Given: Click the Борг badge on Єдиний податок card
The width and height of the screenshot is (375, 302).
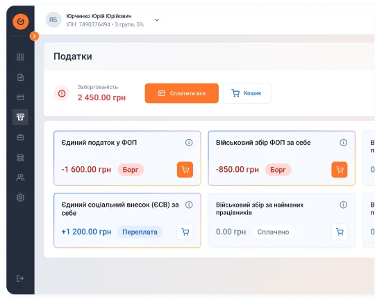Looking at the screenshot, I should (131, 170).
